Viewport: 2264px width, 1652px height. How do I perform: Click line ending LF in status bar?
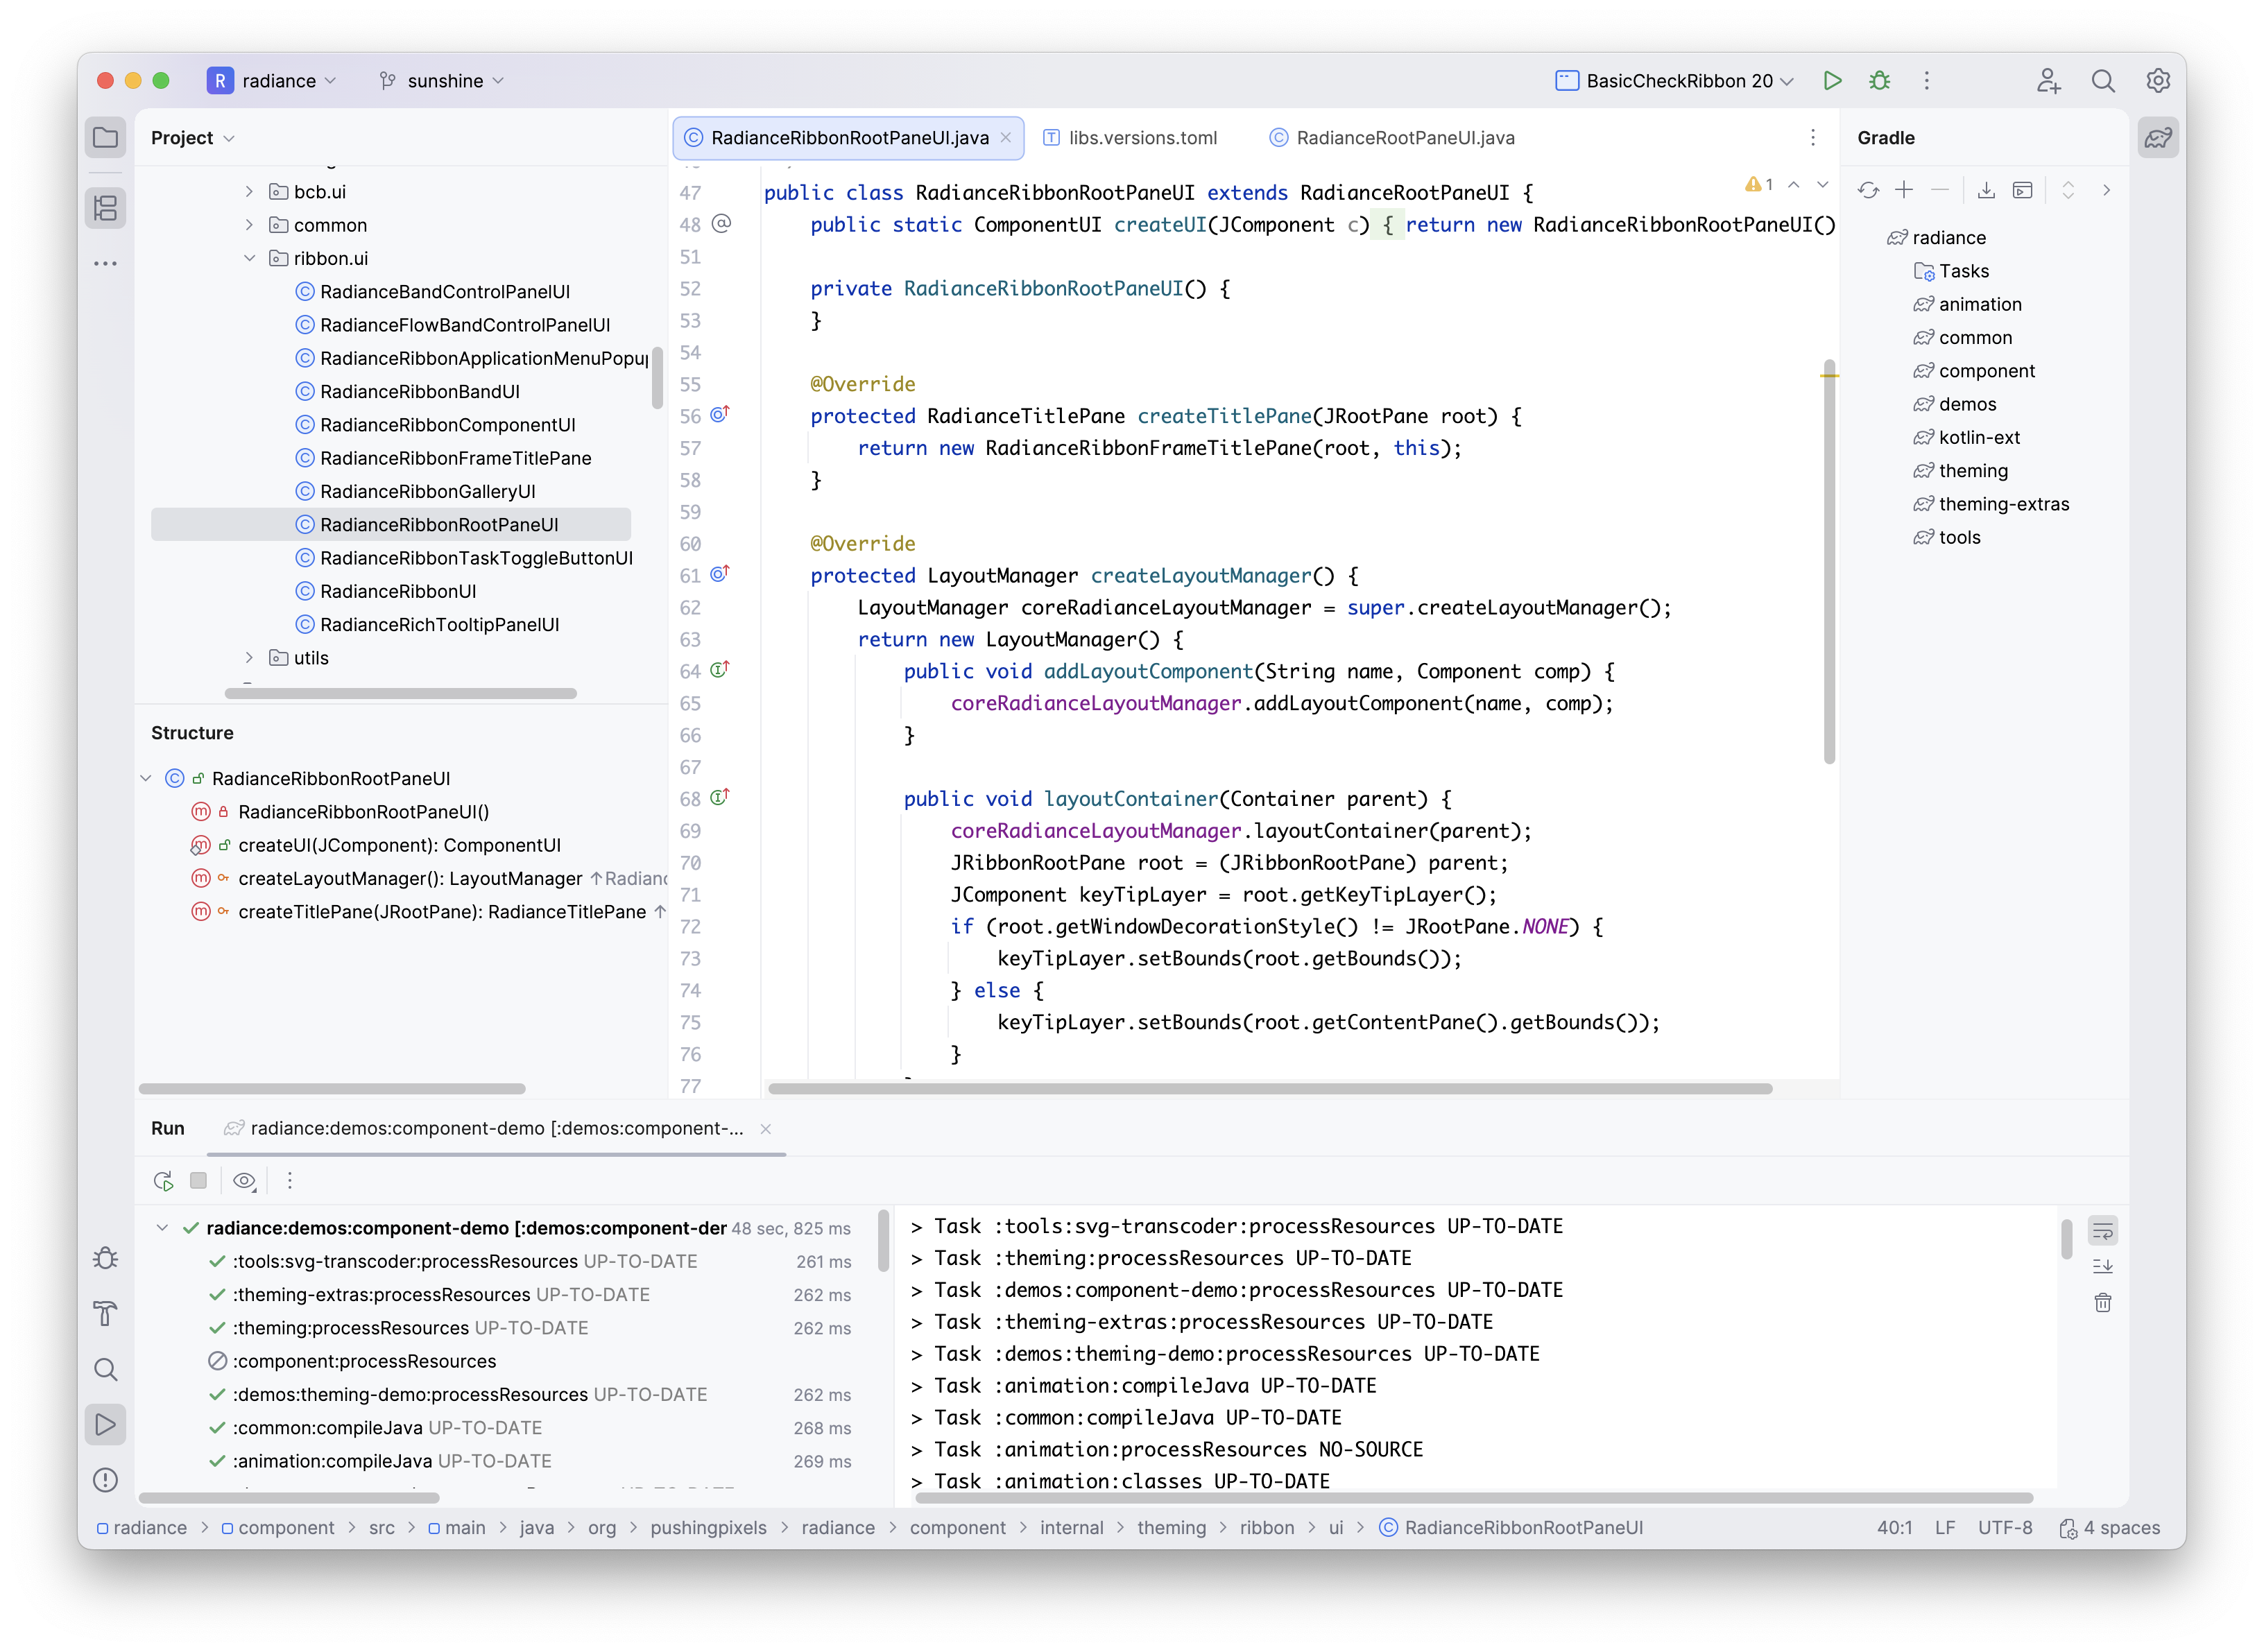pos(1944,1528)
